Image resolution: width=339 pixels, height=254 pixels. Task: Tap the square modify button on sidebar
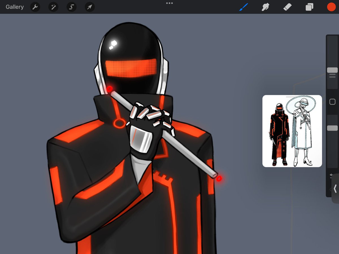(333, 102)
